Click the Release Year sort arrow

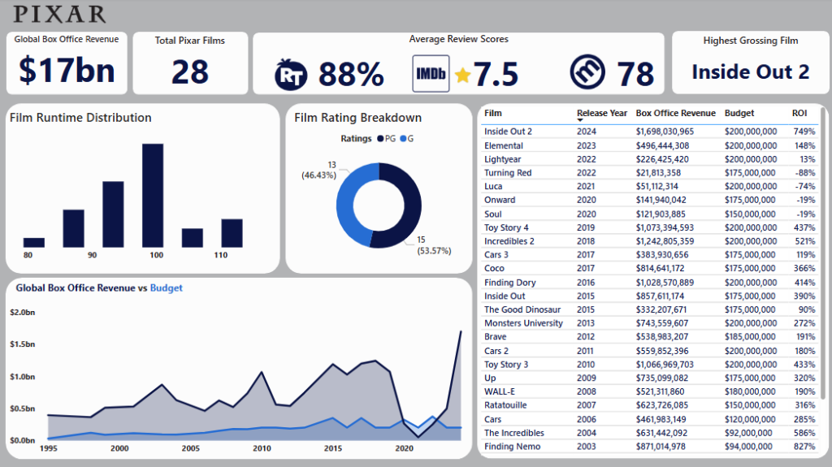click(x=580, y=120)
